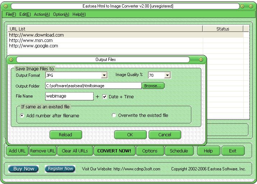Screen dimensions: 257x184
Task: Select the http://www.msn.com row
Action: click(x=125, y=40)
